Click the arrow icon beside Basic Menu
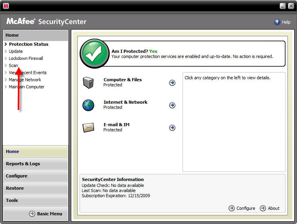The width and height of the screenshot is (297, 224). coord(32,214)
